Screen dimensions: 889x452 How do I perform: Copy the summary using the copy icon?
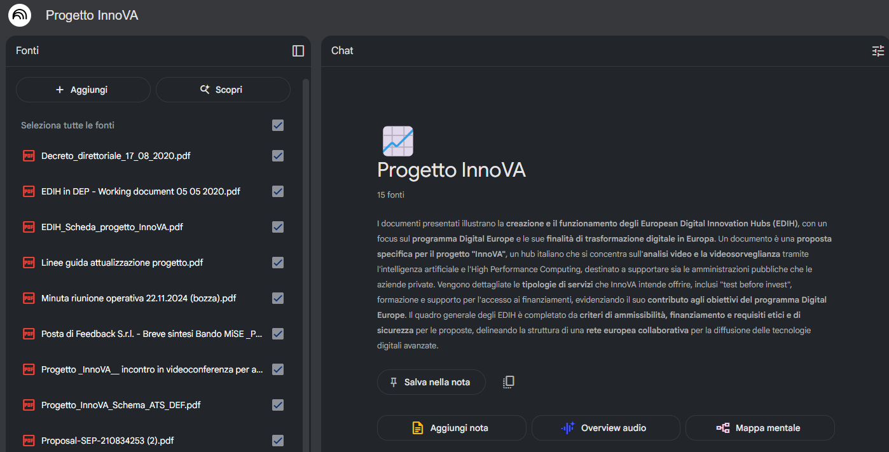pyautogui.click(x=508, y=382)
